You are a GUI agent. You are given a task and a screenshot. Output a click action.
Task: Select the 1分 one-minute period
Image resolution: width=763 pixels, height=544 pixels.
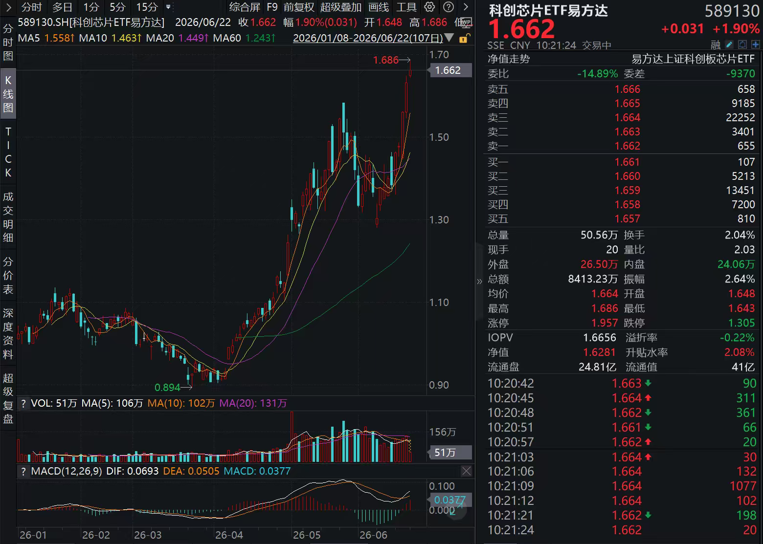(90, 7)
